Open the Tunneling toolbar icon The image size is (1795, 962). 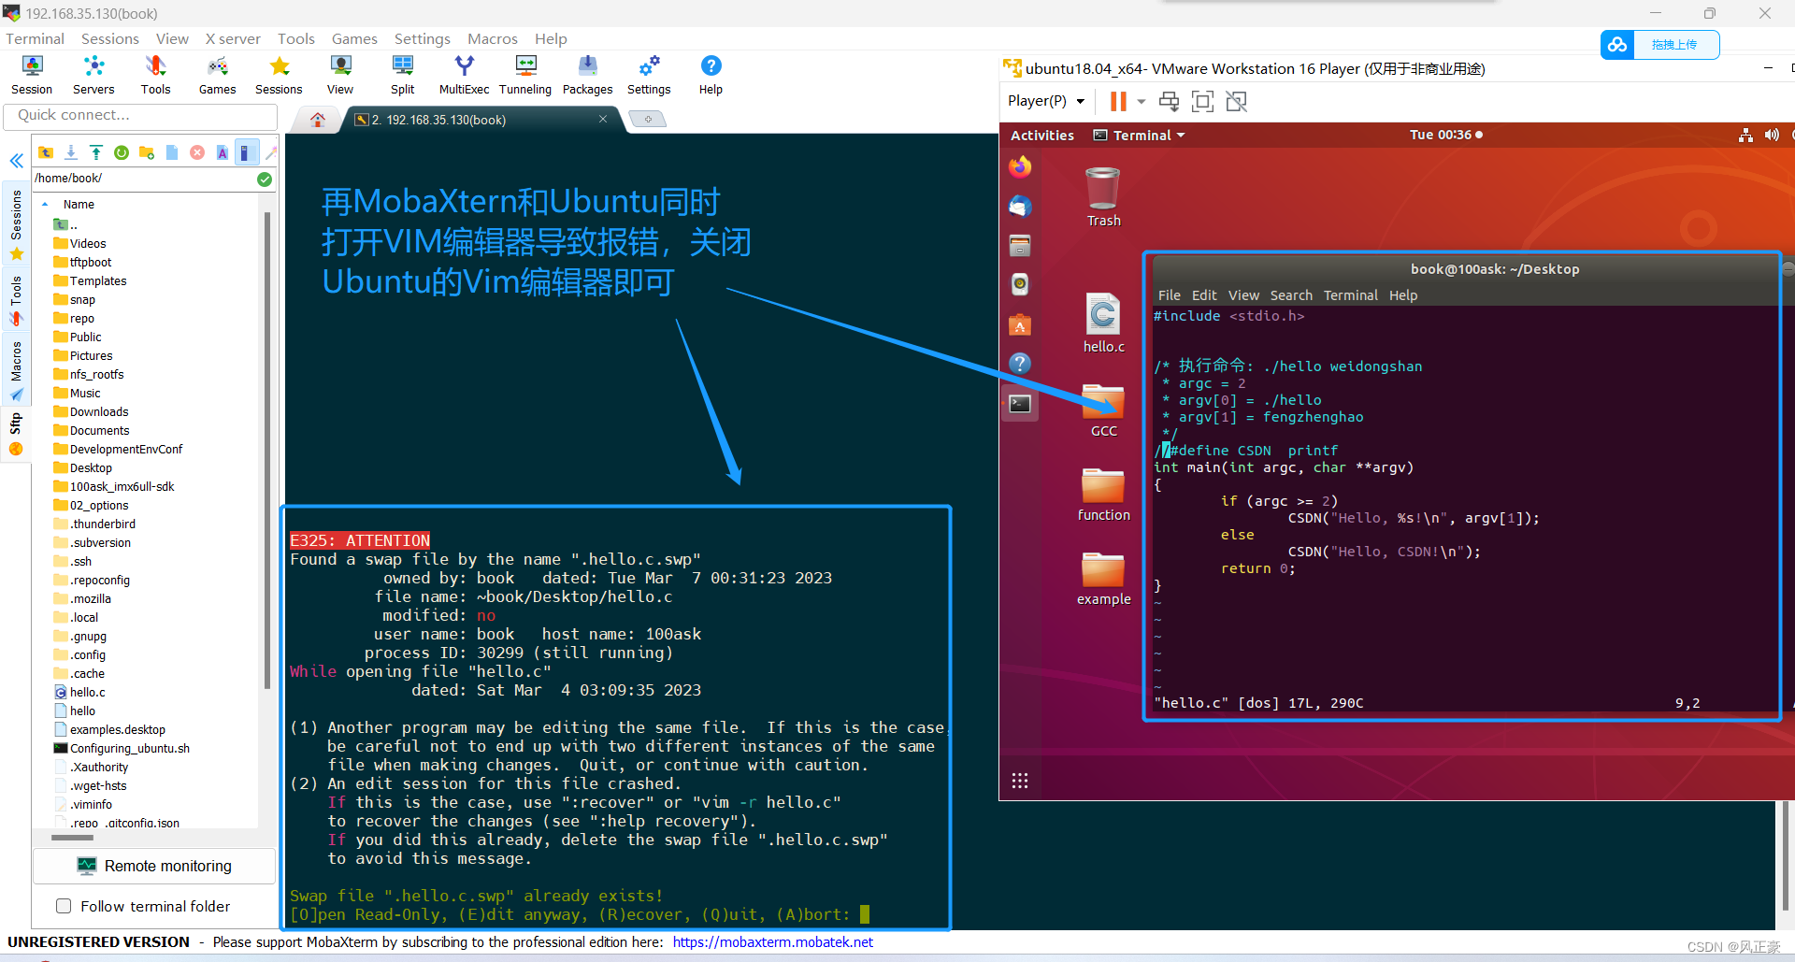point(525,75)
